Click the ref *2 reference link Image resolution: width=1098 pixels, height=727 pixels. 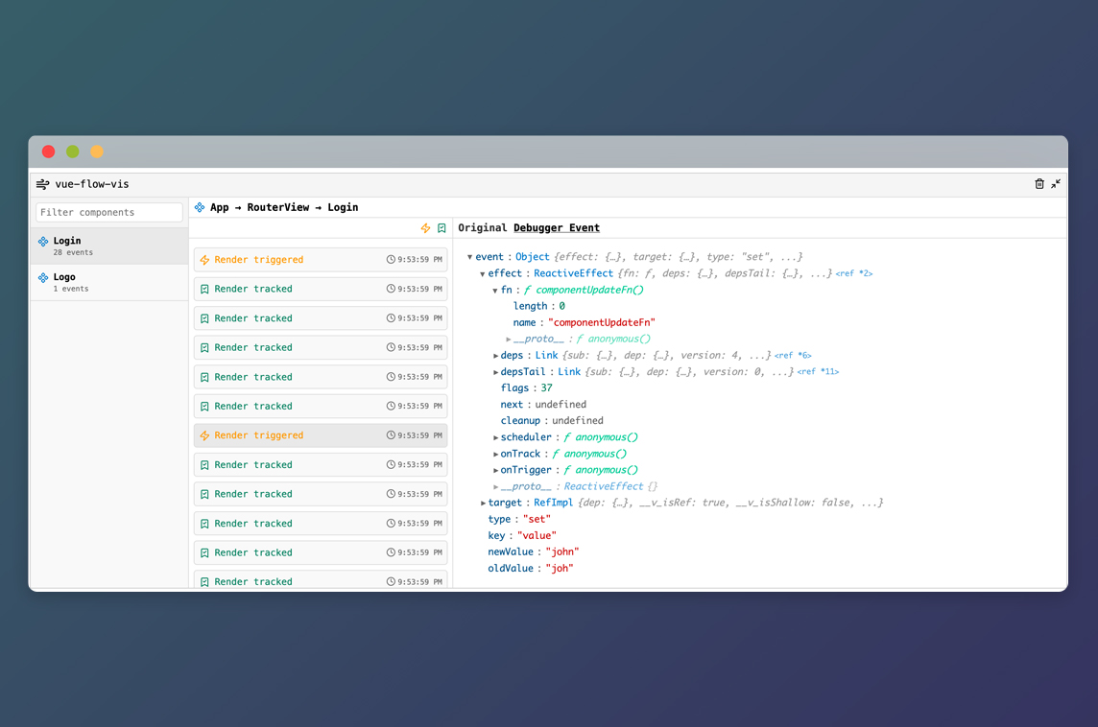(x=853, y=274)
